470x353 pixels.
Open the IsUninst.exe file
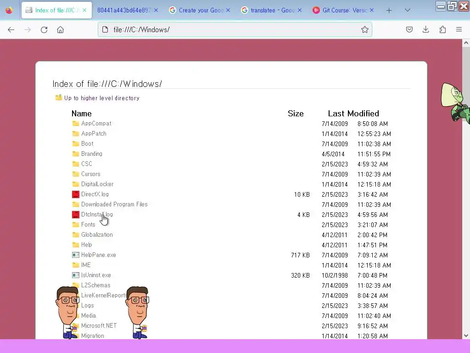(96, 275)
